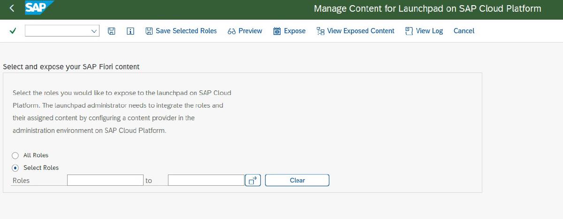This screenshot has height=219, width=563.
Task: Click the floppy disk save icon
Action: click(112, 31)
